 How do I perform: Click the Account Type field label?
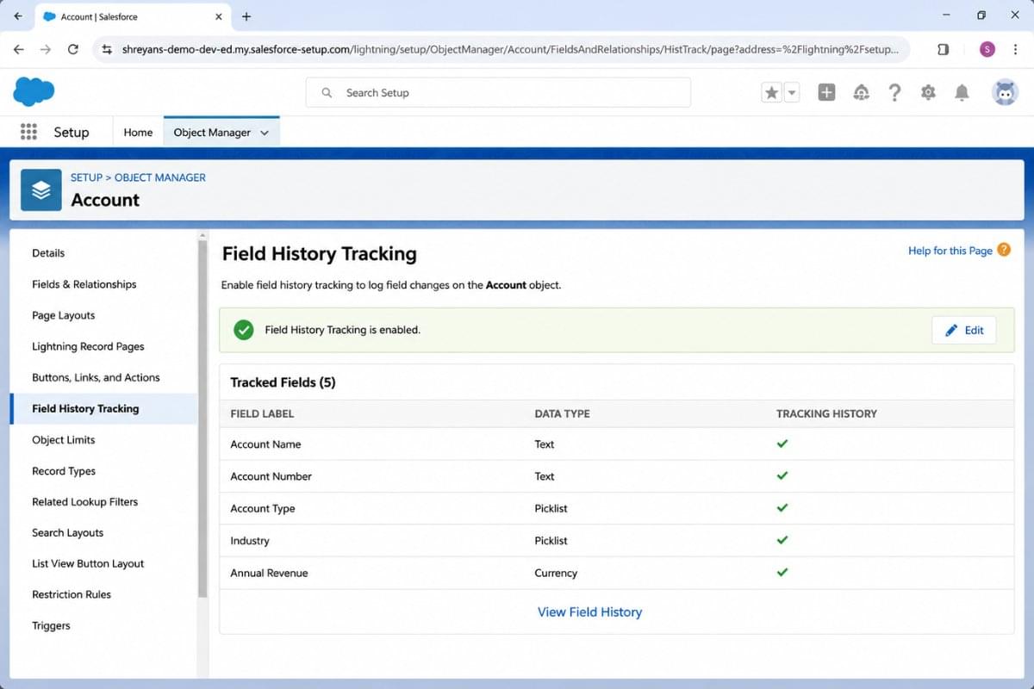(x=263, y=508)
